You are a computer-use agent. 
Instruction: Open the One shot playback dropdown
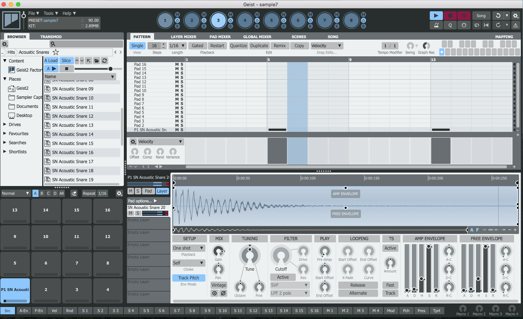pos(189,248)
